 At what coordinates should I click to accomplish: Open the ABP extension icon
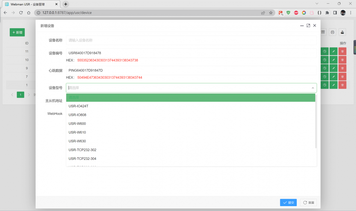(296, 13)
